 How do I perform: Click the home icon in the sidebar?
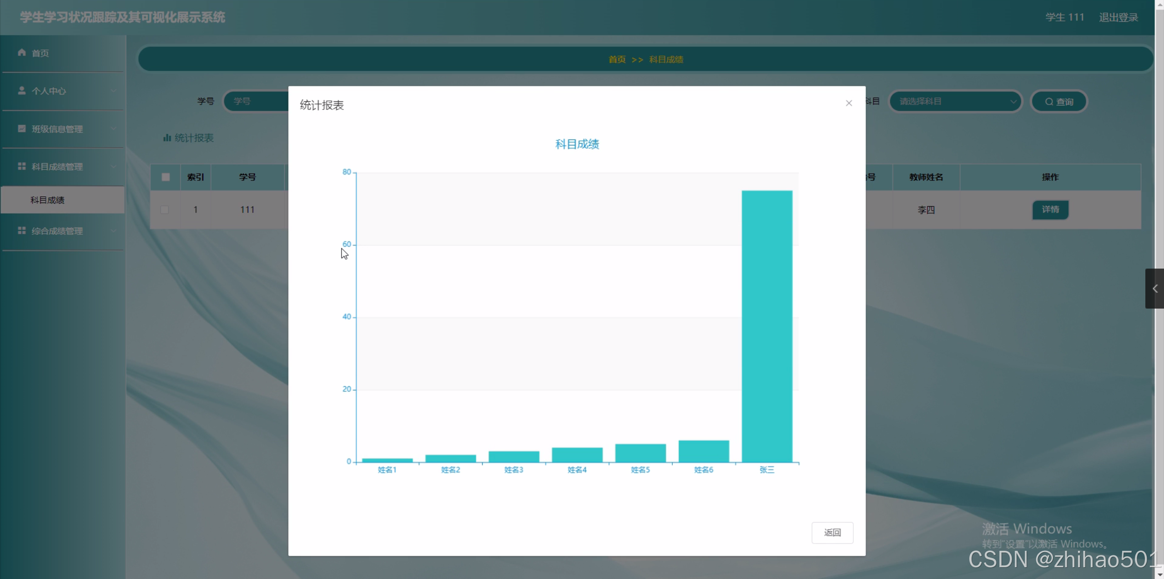click(21, 53)
